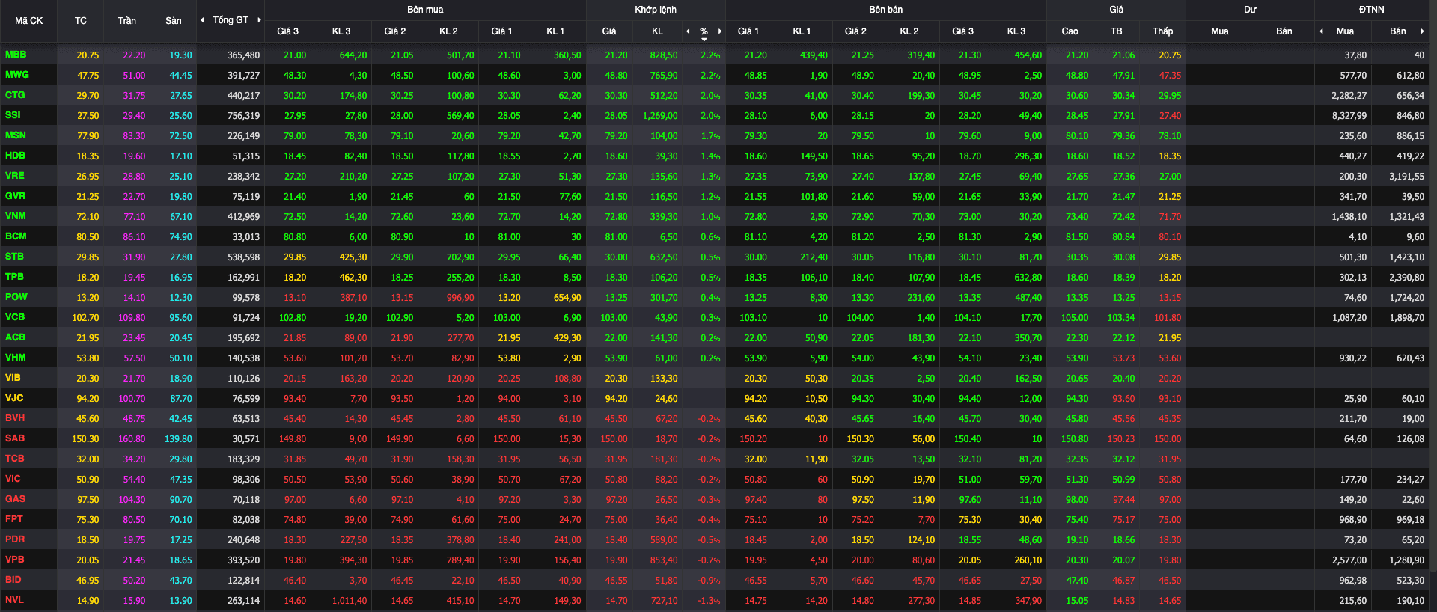Click SSI foreign buy value 8,327,99
This screenshot has width=1437, height=612.
coord(1349,116)
